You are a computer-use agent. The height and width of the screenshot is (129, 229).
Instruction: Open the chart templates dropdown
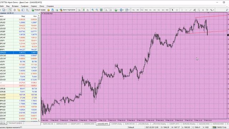pos(127,10)
